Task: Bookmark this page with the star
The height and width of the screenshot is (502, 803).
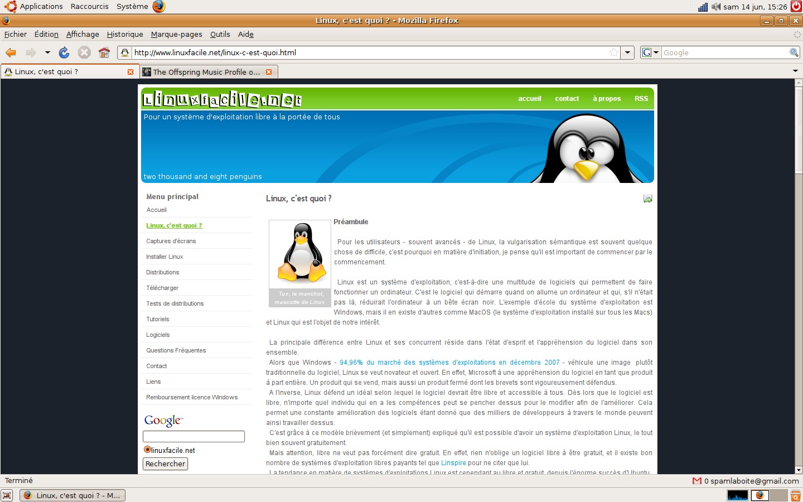Action: [x=614, y=52]
